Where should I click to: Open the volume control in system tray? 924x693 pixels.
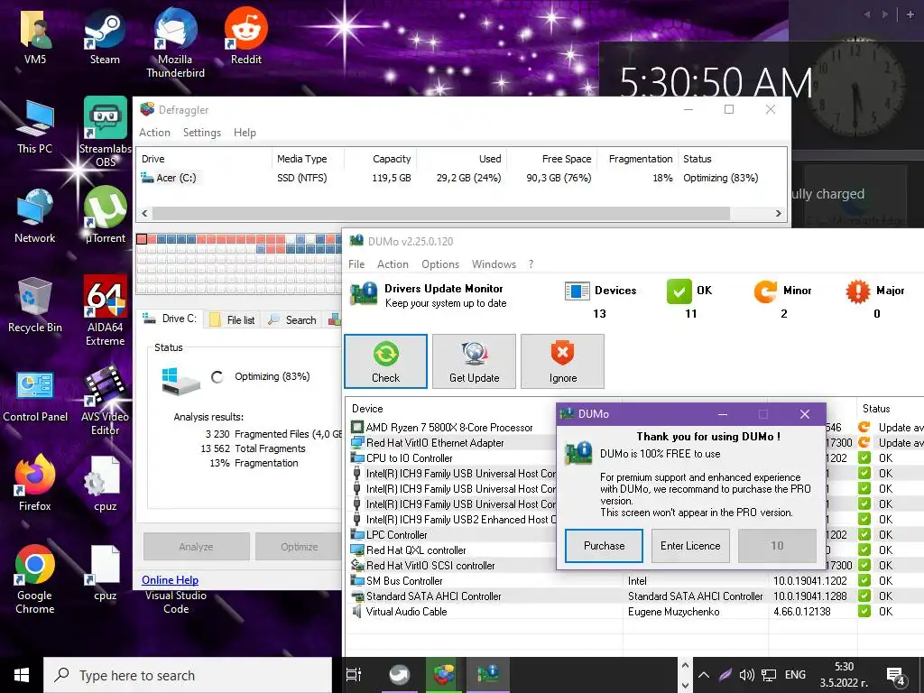(746, 675)
